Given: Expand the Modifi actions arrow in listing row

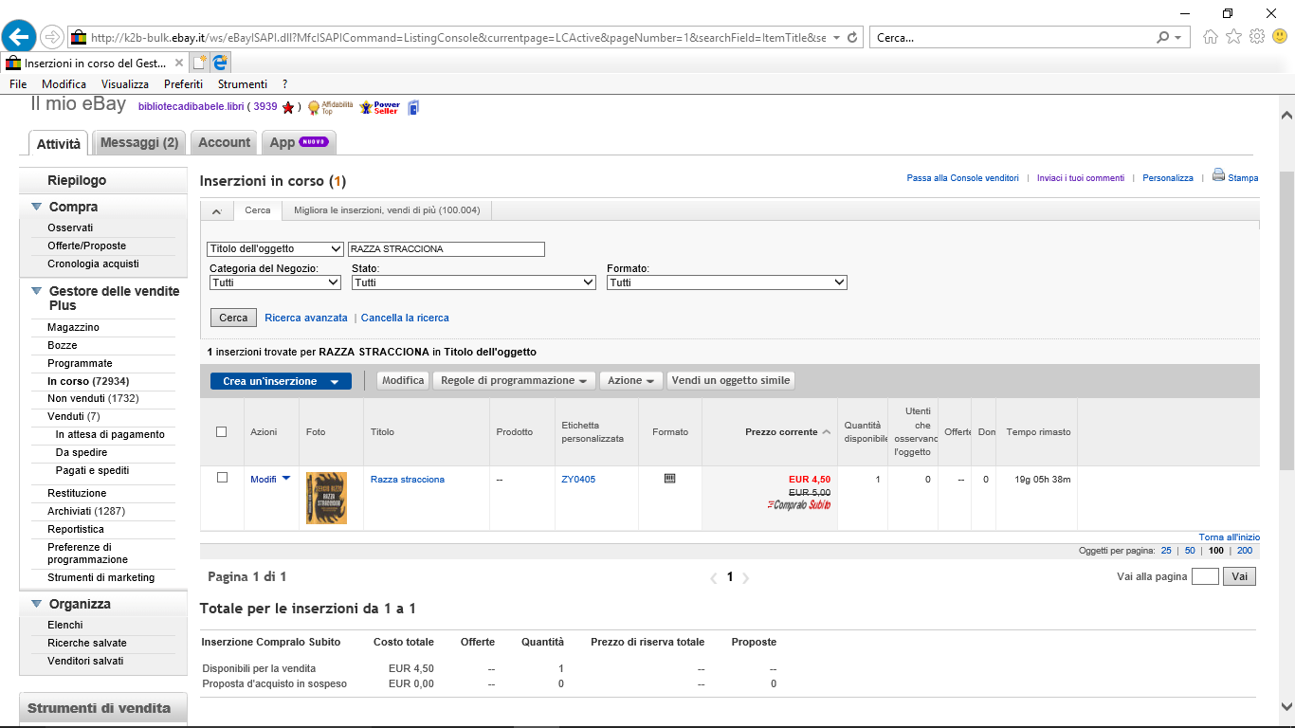Looking at the screenshot, I should [286, 478].
